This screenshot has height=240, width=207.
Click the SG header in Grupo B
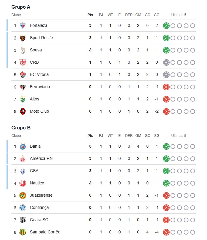(x=156, y=136)
